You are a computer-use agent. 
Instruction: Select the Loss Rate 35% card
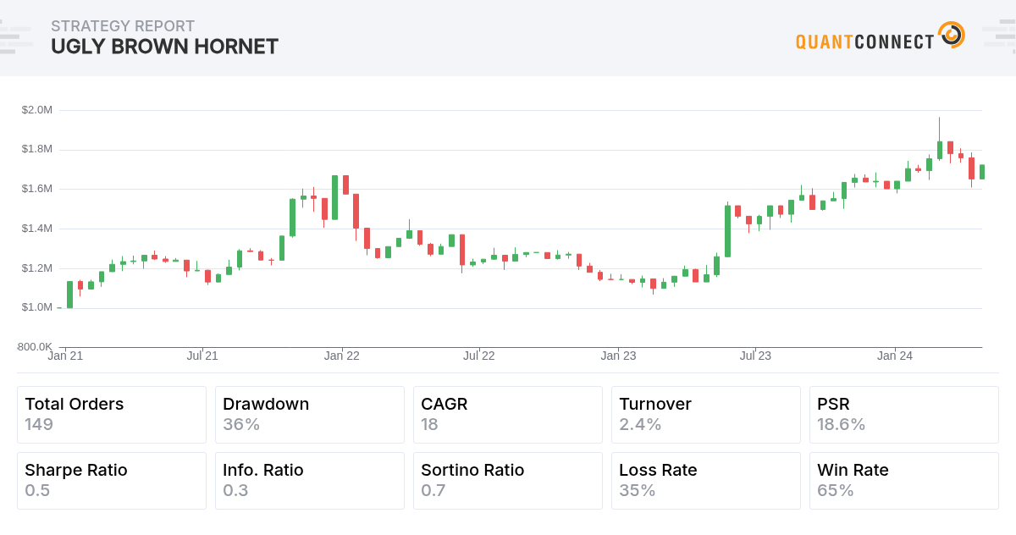(x=706, y=481)
